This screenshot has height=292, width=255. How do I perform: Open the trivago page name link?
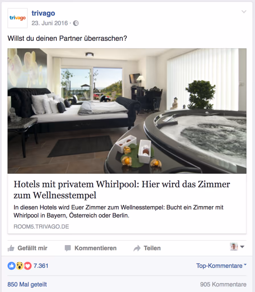click(43, 13)
